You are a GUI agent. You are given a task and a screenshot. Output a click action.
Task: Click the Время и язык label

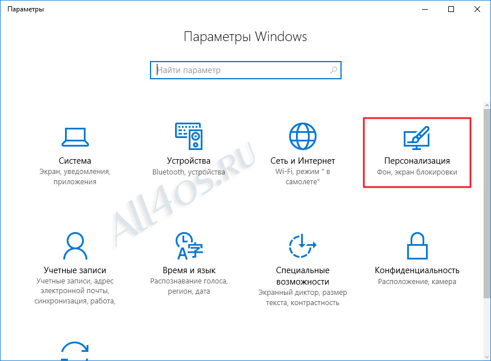189,270
